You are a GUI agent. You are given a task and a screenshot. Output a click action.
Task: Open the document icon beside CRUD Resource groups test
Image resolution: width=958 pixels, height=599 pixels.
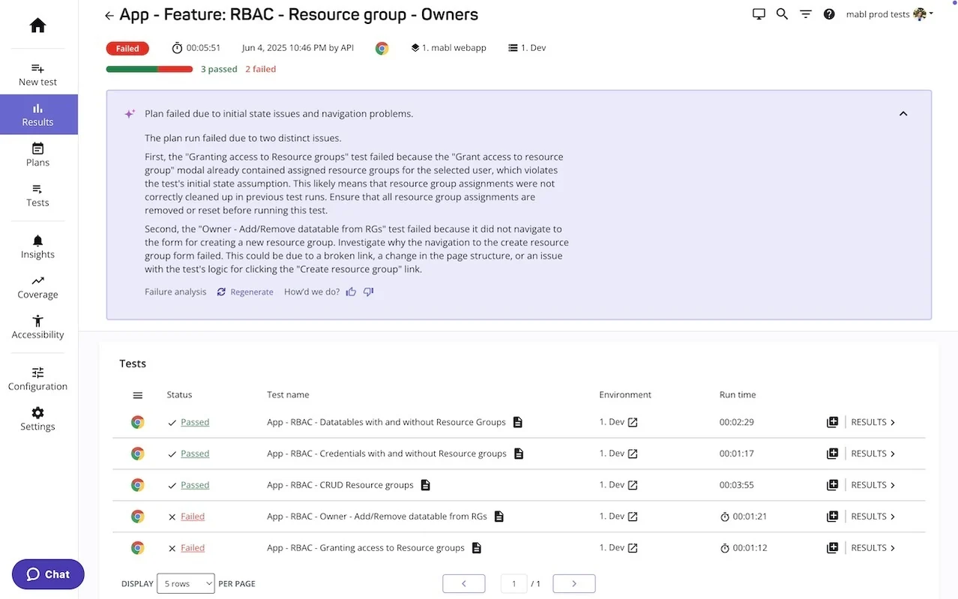[425, 484]
